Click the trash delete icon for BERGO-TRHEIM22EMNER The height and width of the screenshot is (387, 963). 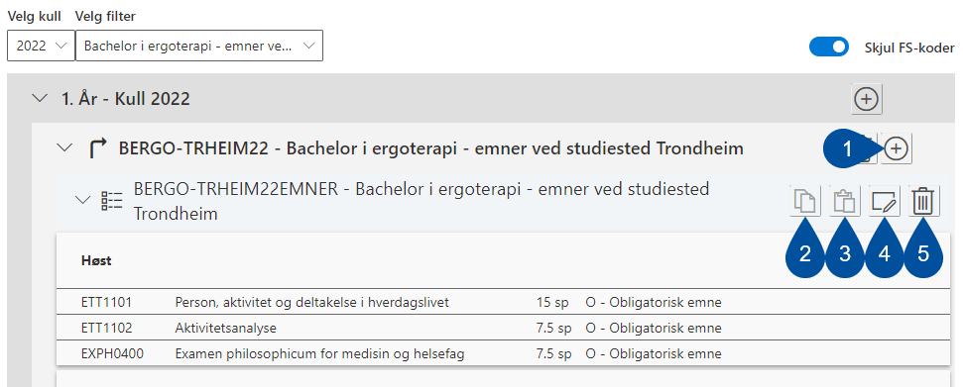[924, 201]
